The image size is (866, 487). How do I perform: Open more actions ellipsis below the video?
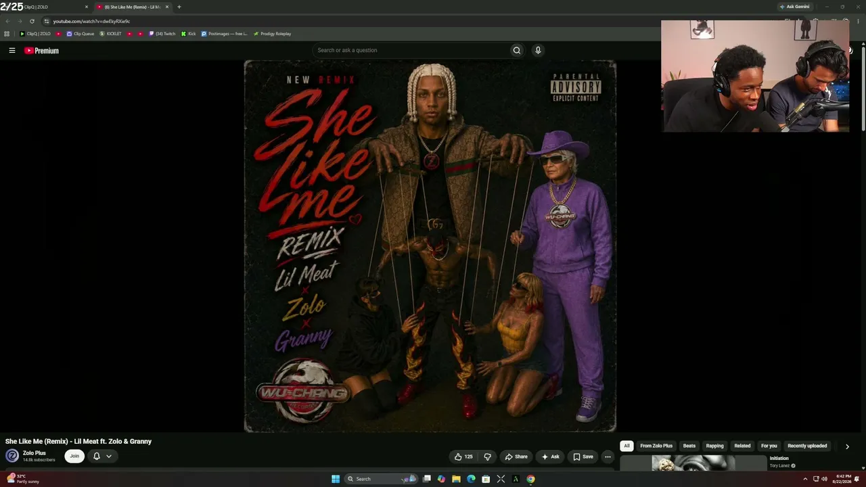click(x=608, y=457)
